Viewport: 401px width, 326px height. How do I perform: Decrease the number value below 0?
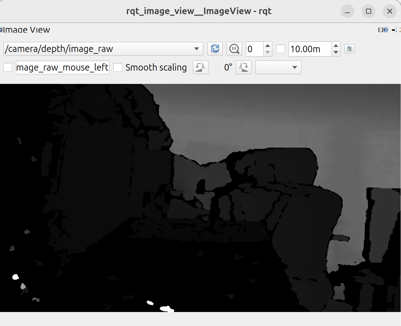(x=268, y=52)
